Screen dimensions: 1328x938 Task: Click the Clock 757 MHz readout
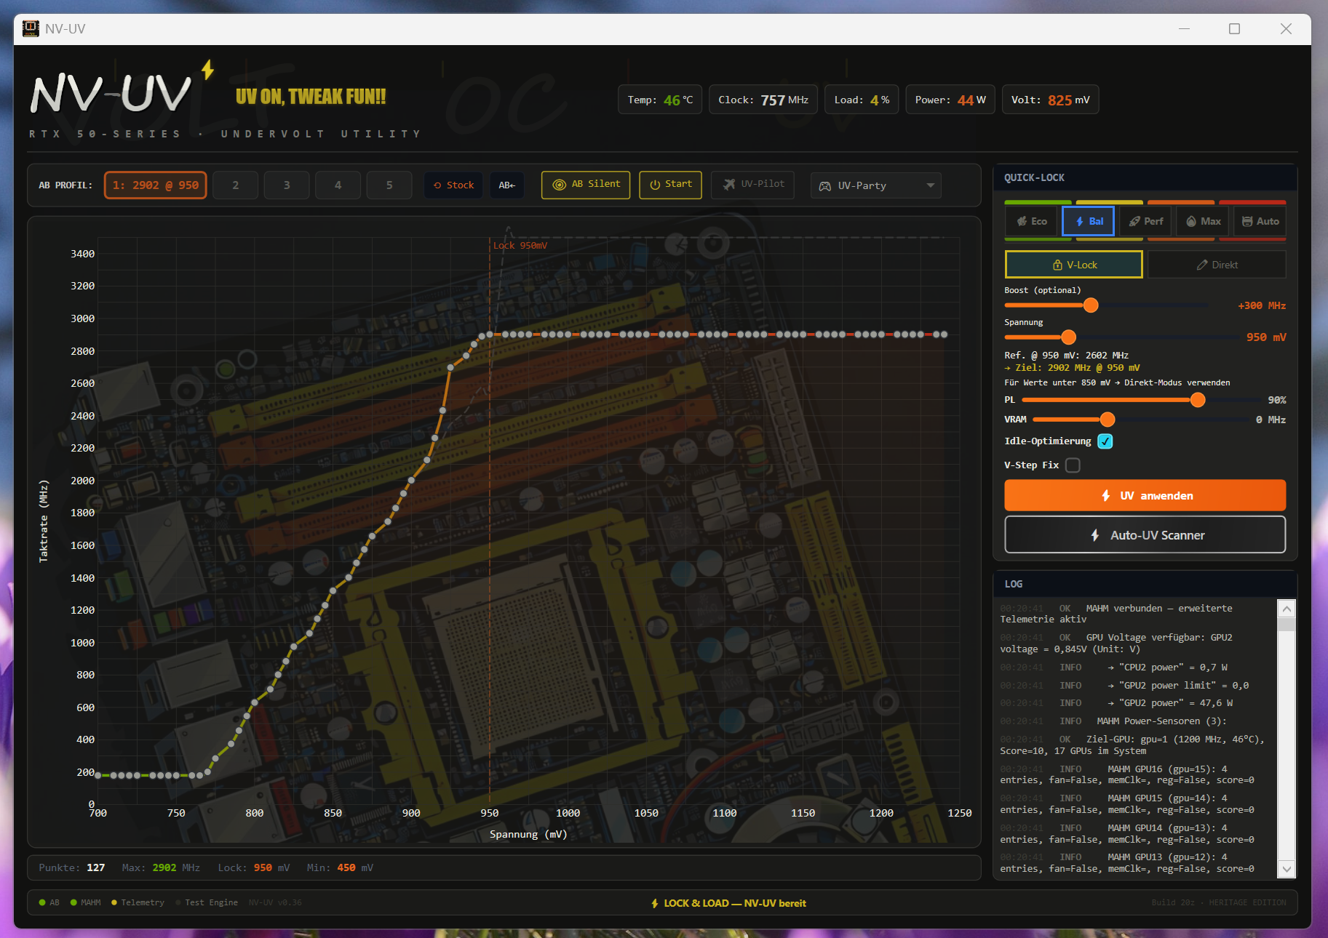point(763,100)
